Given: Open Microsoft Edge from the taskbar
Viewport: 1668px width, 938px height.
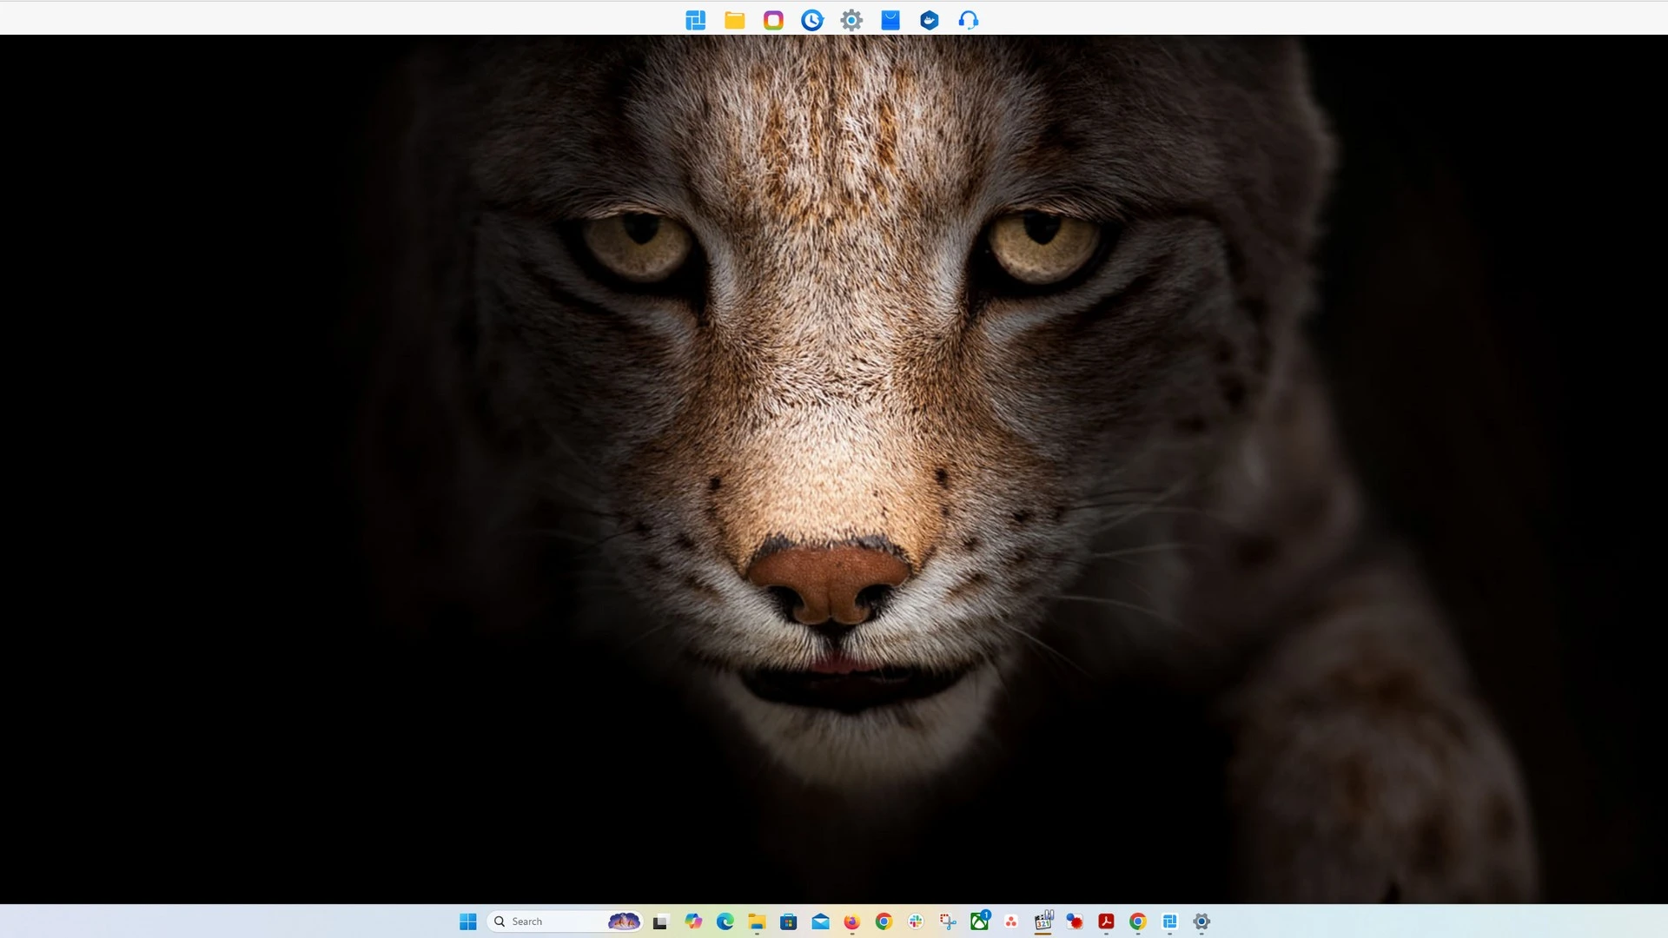Looking at the screenshot, I should (725, 921).
